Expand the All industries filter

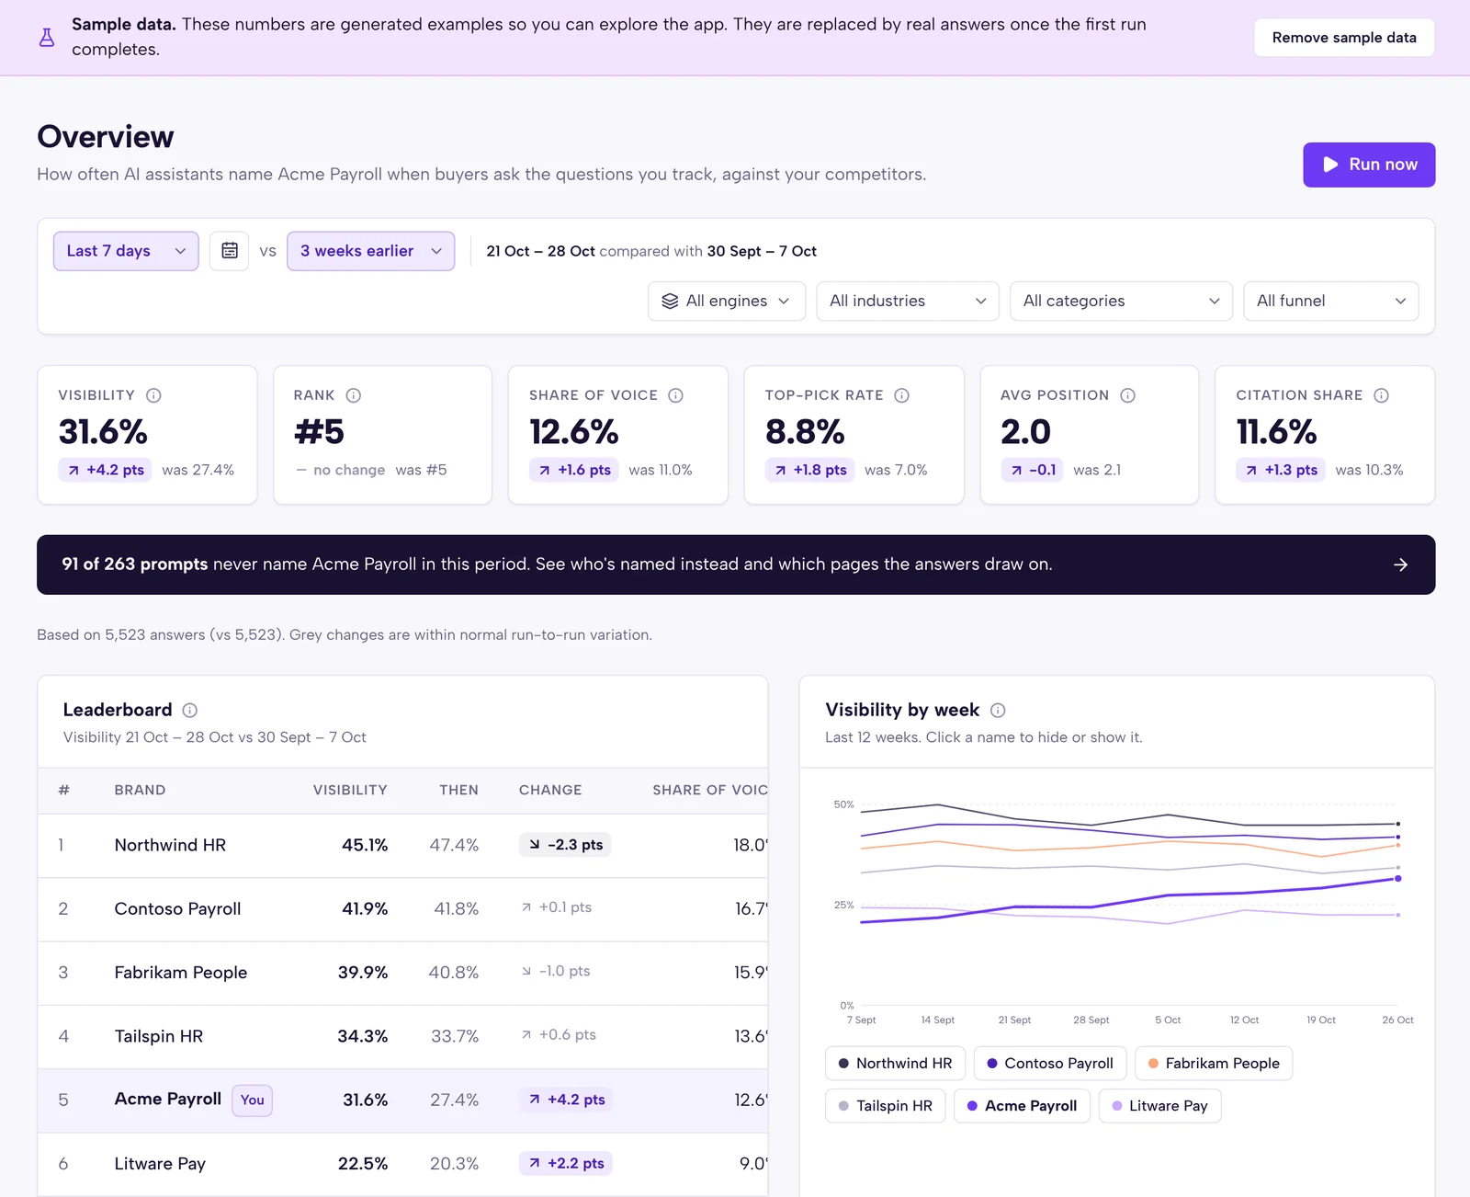tap(908, 302)
